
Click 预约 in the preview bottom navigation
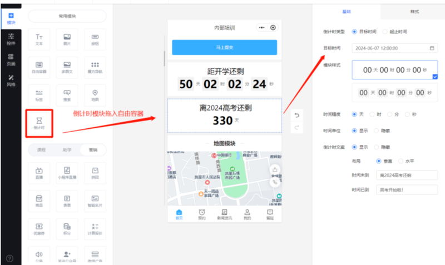coord(201,214)
